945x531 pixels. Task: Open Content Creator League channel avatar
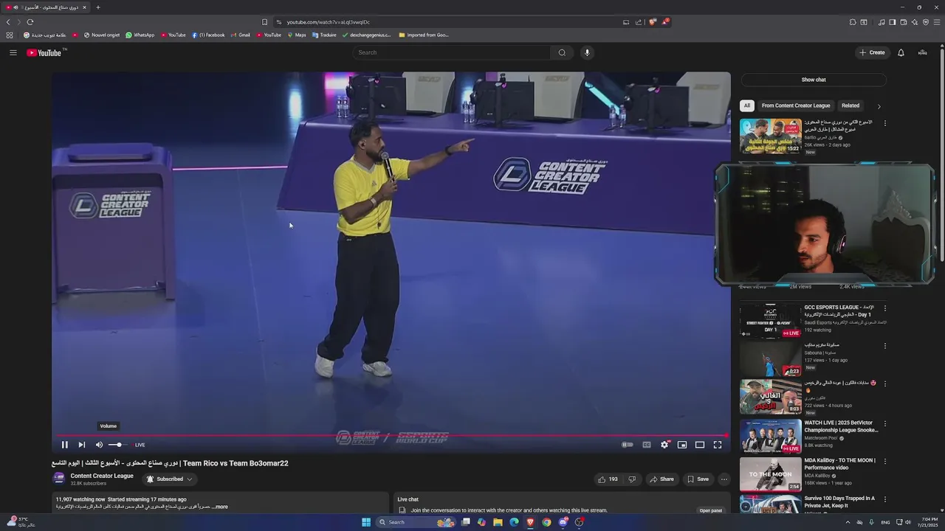coord(59,479)
